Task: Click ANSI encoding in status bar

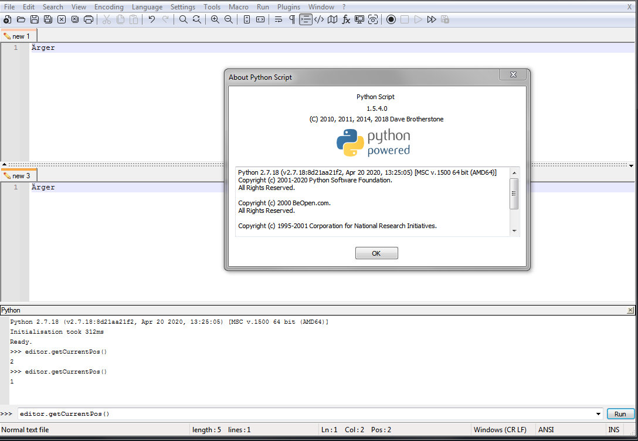Action: [546, 430]
